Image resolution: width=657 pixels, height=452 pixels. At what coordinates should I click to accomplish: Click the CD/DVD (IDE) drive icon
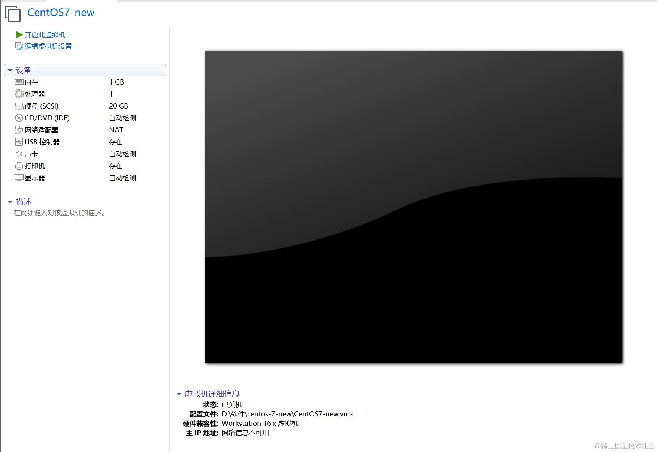coord(19,118)
